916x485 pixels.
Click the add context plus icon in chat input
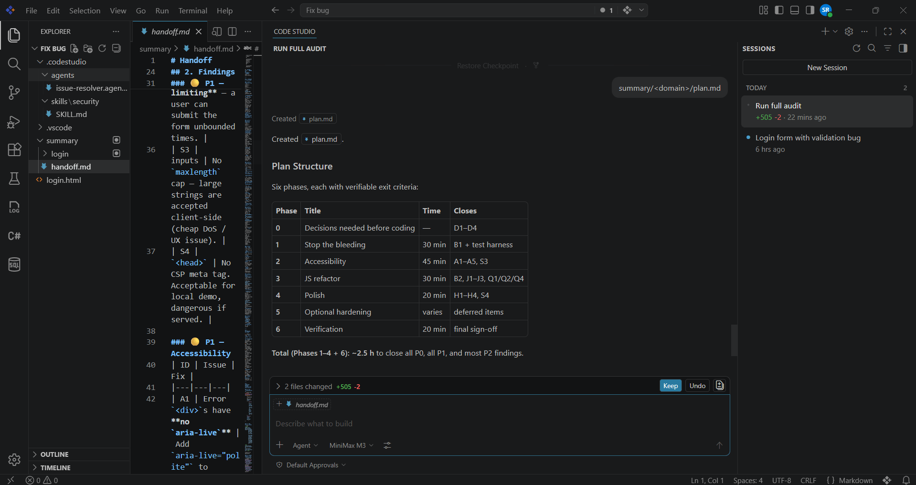(280, 445)
